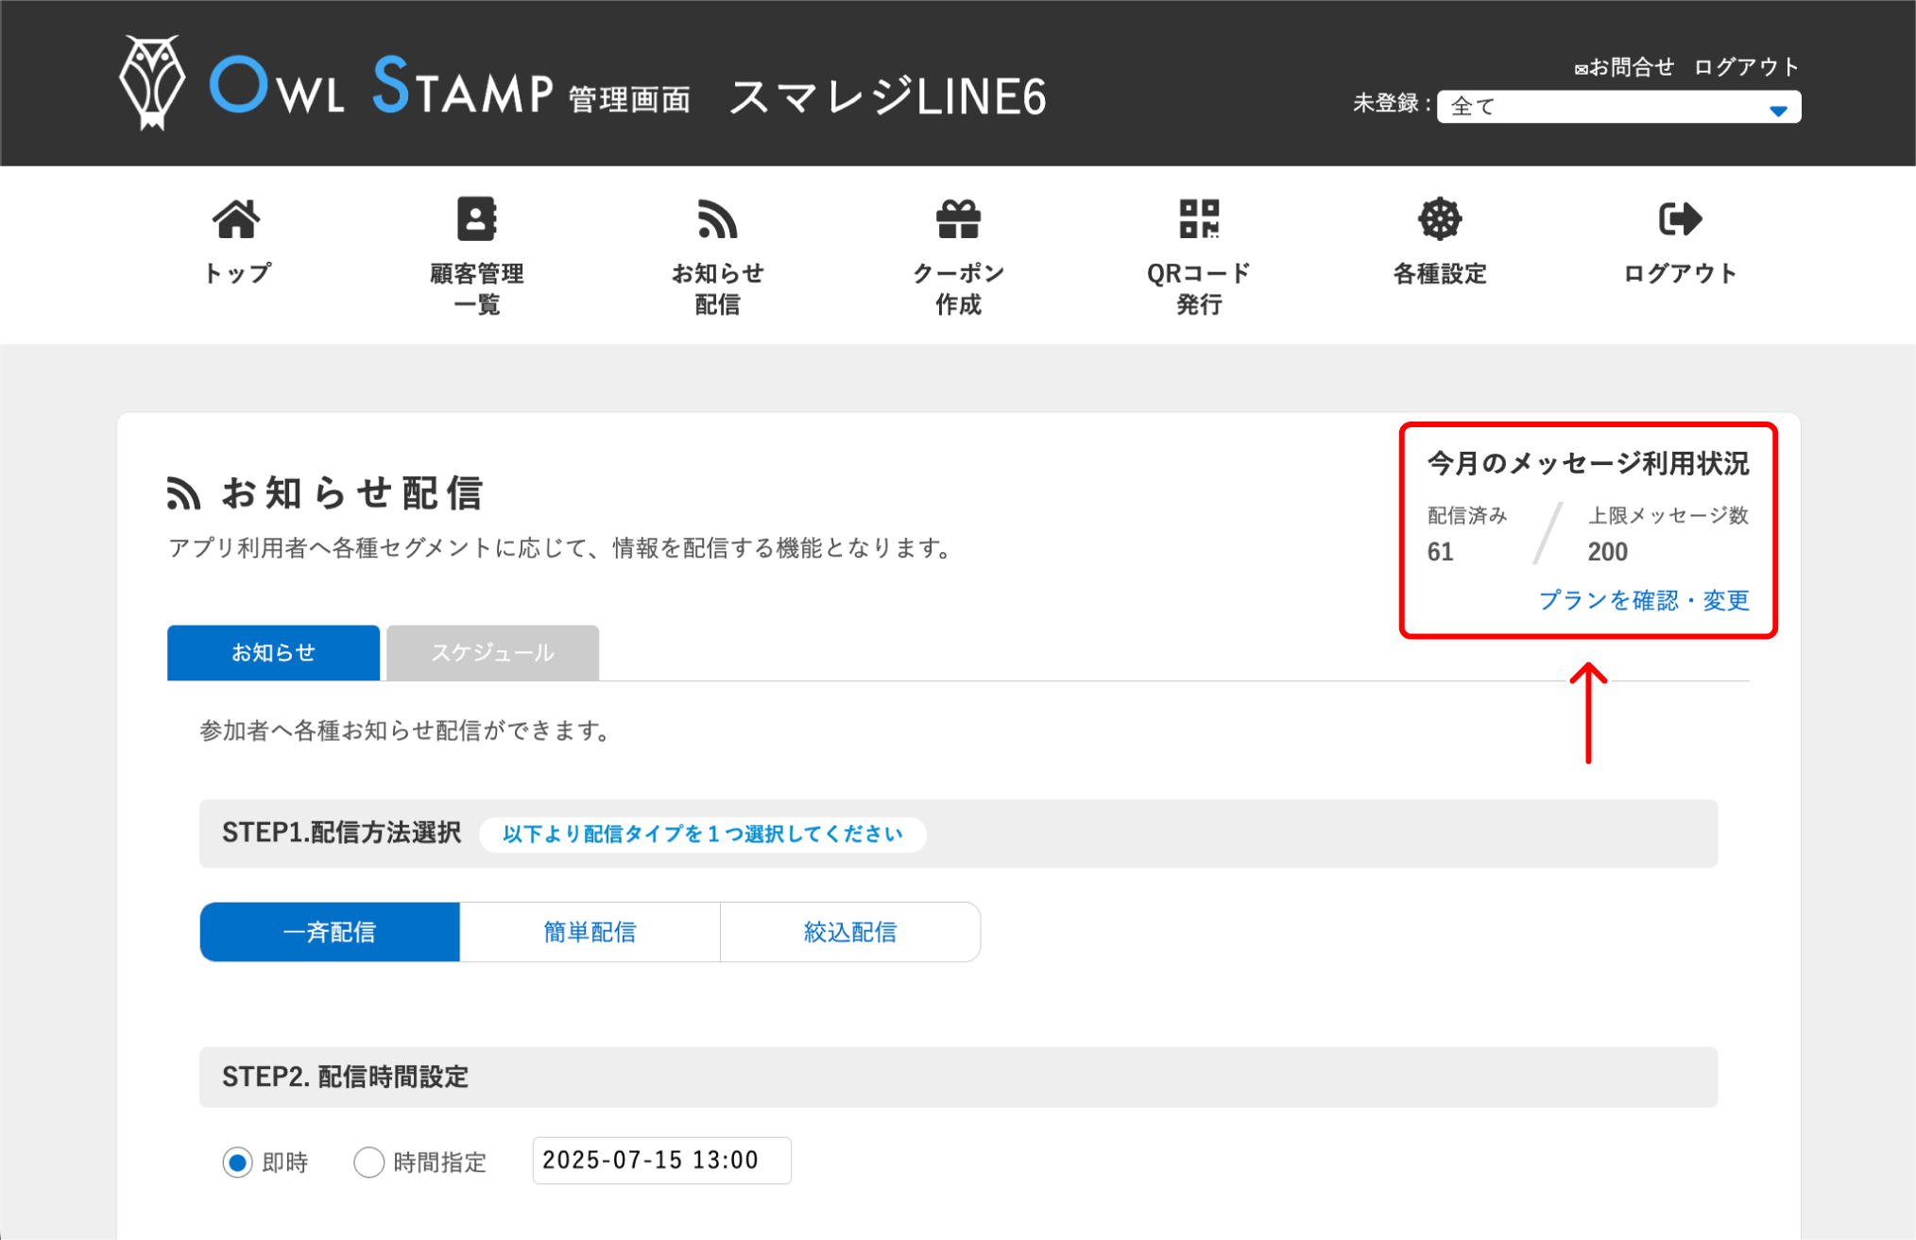Select the 時間指定 radio button
1916x1240 pixels.
pyautogui.click(x=368, y=1162)
